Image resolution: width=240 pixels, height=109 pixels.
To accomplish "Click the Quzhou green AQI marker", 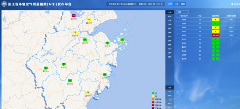I will tap(46, 68).
